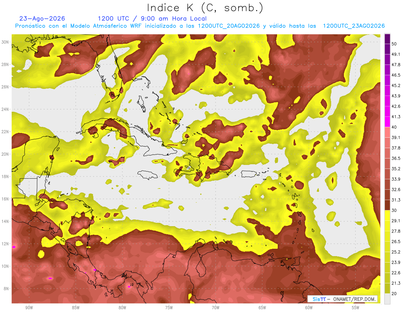Click the colorbar value 41.3
The image size is (403, 312).
point(396,117)
